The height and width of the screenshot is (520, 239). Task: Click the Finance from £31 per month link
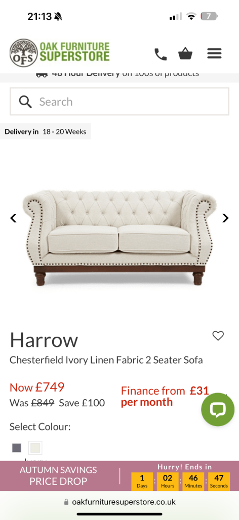[165, 396]
